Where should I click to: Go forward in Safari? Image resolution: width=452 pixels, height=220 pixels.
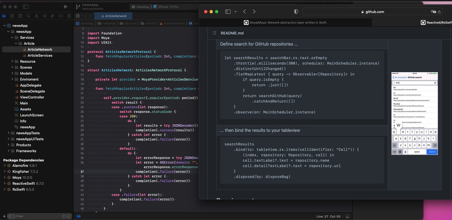(x=254, y=12)
